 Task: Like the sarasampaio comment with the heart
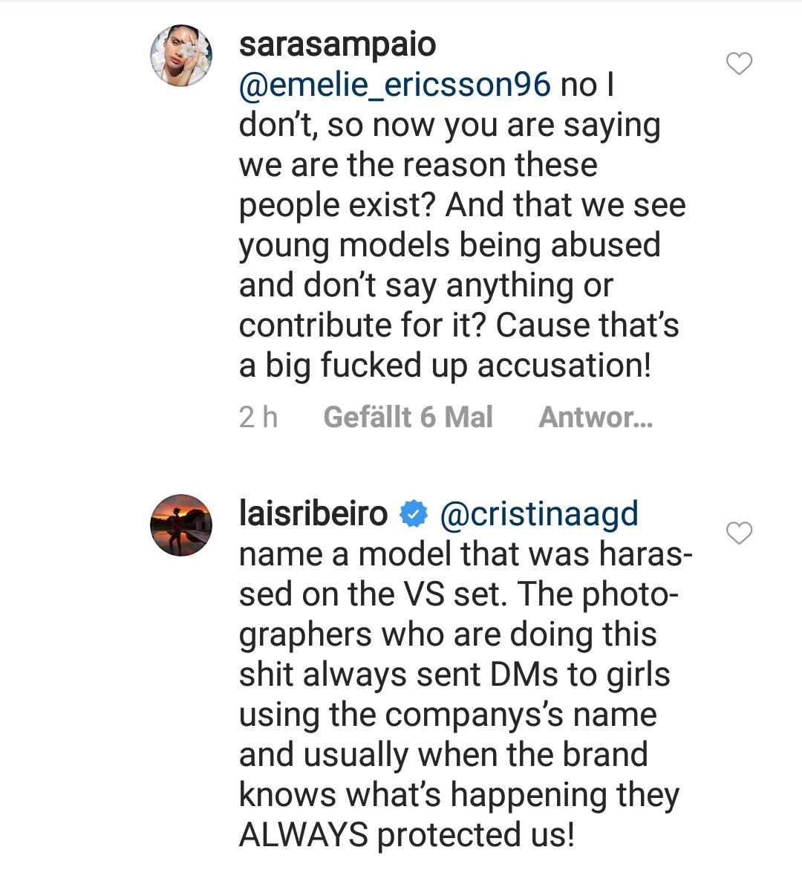click(x=739, y=64)
